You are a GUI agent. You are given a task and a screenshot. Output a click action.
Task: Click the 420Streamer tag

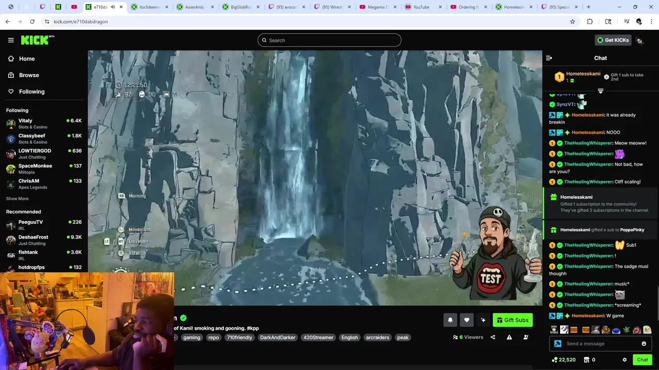coord(318,338)
